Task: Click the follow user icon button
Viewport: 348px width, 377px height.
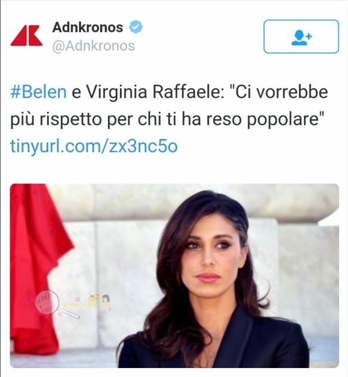Action: click(301, 36)
